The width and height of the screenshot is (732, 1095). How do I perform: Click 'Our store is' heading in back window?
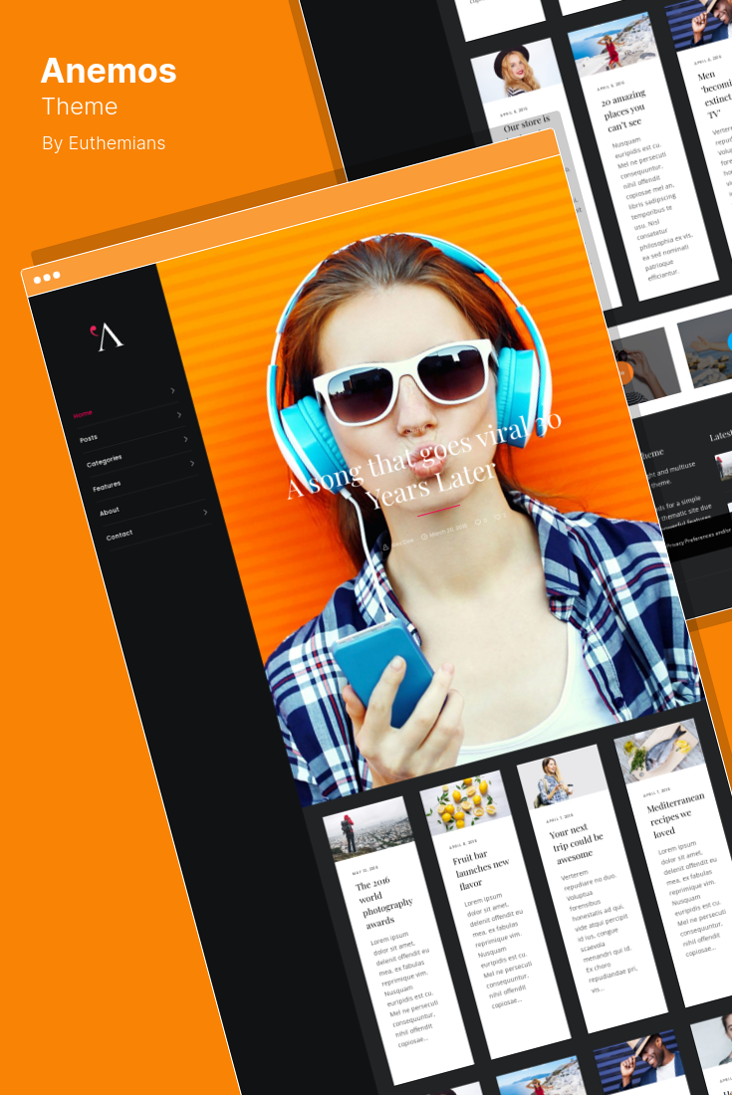point(527,124)
